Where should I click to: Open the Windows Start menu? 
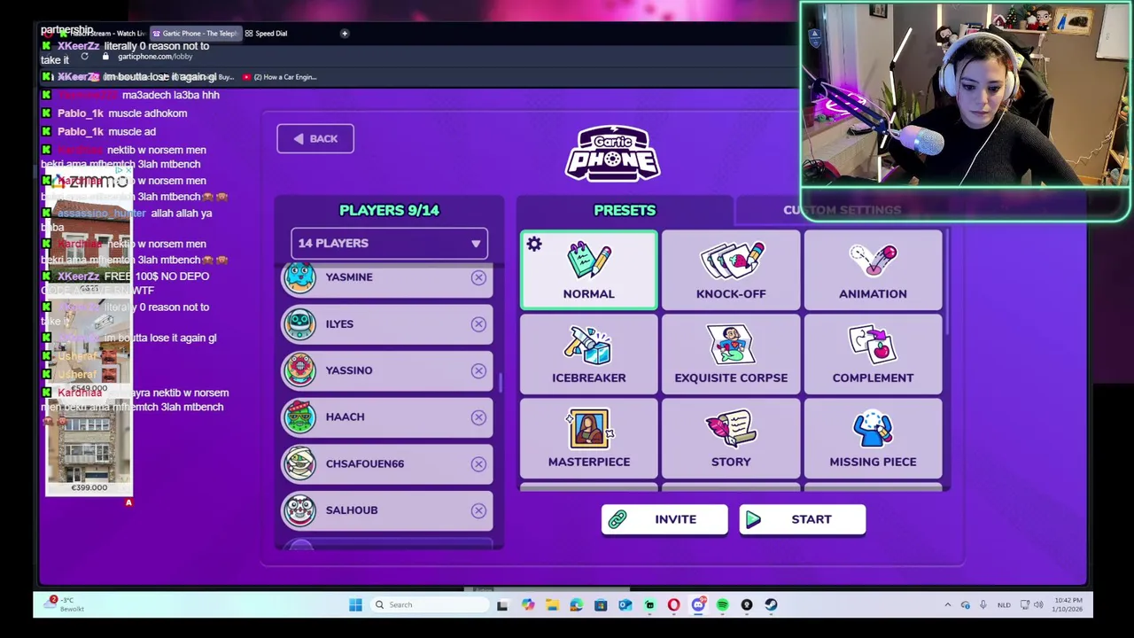point(355,605)
